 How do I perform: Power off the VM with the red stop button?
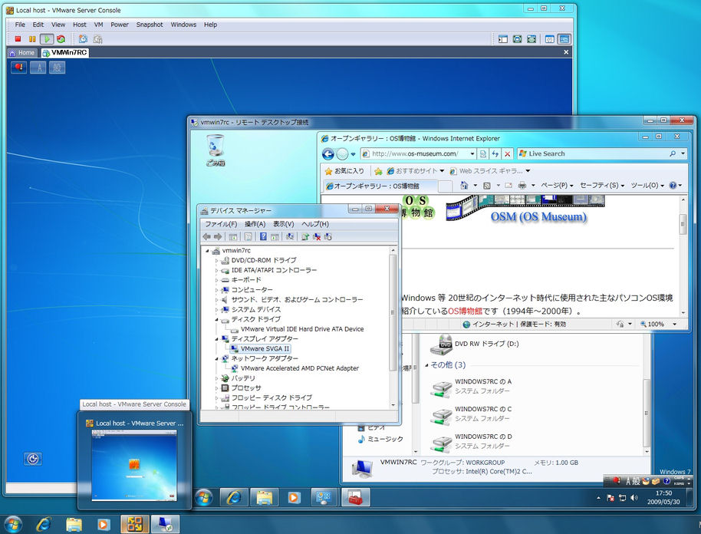click(x=18, y=39)
